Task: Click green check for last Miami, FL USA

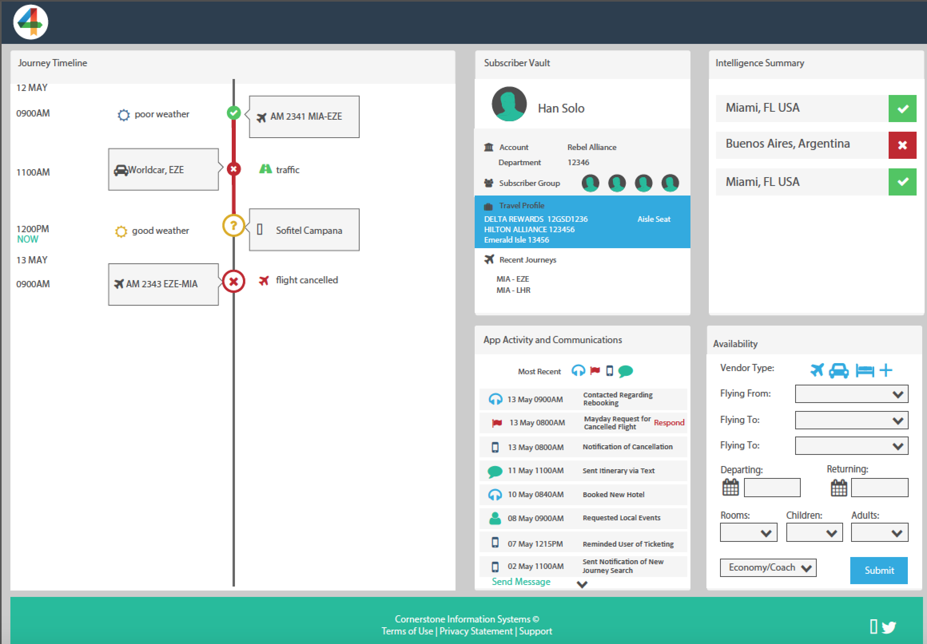Action: (902, 182)
